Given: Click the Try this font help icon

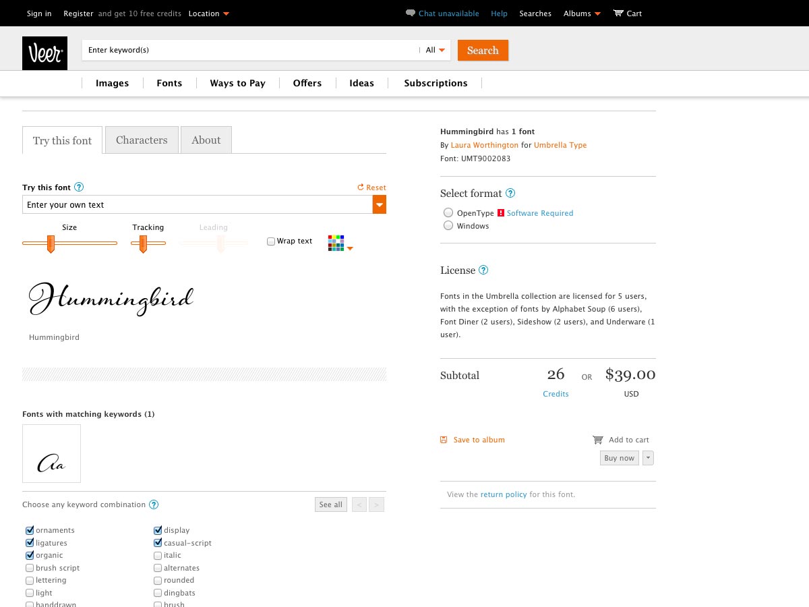Looking at the screenshot, I should [79, 187].
